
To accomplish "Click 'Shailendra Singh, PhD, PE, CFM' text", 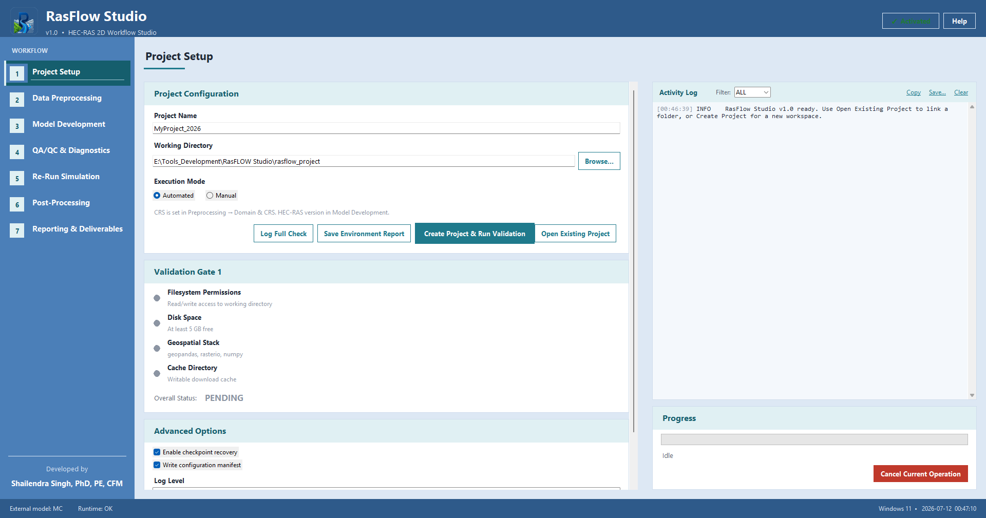I will [67, 484].
